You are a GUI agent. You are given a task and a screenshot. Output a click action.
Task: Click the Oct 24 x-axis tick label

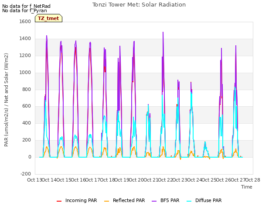tap(194, 180)
